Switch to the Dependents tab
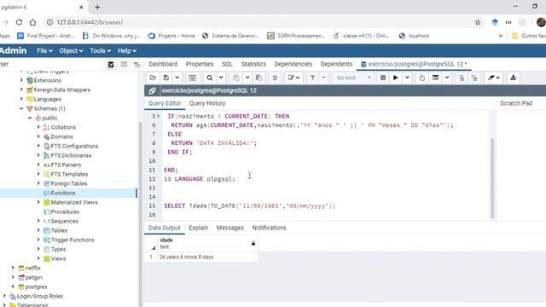This screenshot has width=546, height=307. pyautogui.click(x=336, y=64)
